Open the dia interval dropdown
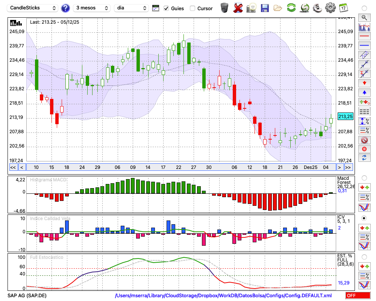Viewport: 376px width, 301px height. 132,8
